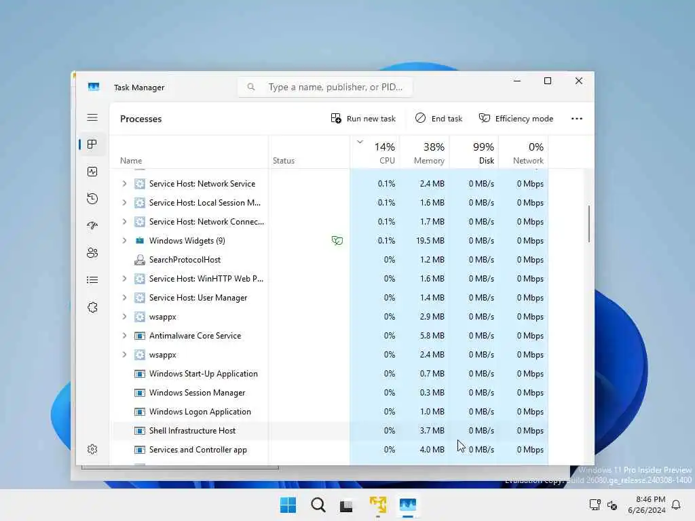
Task: Expand Service Host: Network Connections
Action: tap(125, 222)
